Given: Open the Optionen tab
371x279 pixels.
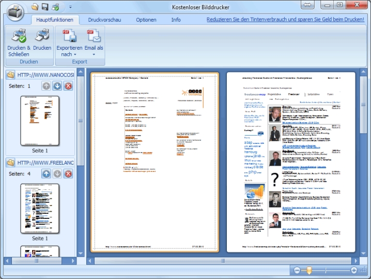Looking at the screenshot, I should pyautogui.click(x=146, y=20).
